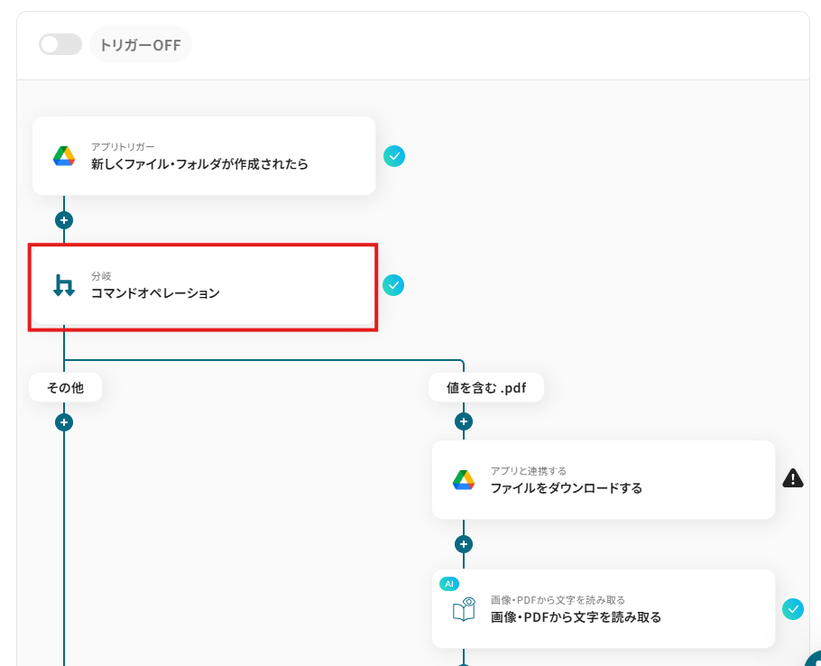Click warning triangle beside ファイルをダウンロードする
The image size is (821, 666).
[793, 478]
